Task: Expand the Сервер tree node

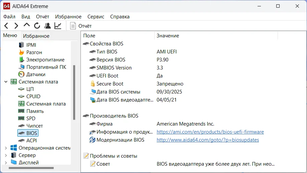Action: [6, 155]
